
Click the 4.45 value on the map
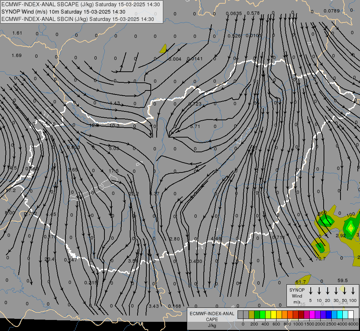[51, 214]
